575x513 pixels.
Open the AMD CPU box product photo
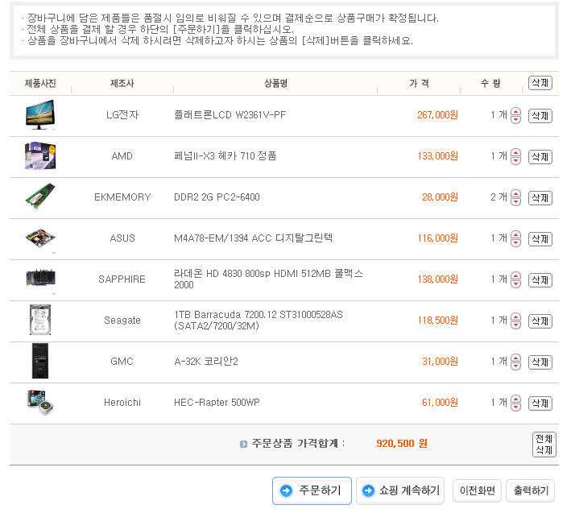40,156
